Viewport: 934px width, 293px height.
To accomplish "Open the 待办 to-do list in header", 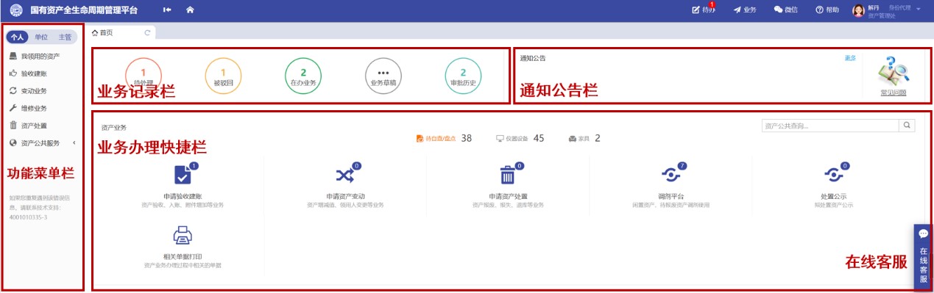I will tap(704, 10).
